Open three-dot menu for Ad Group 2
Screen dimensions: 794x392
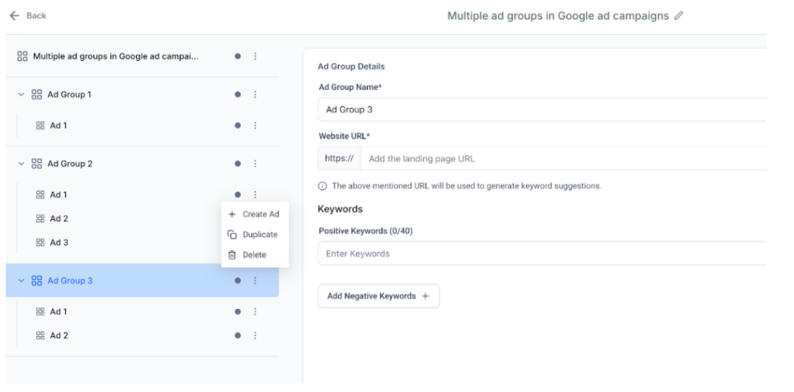coord(255,164)
